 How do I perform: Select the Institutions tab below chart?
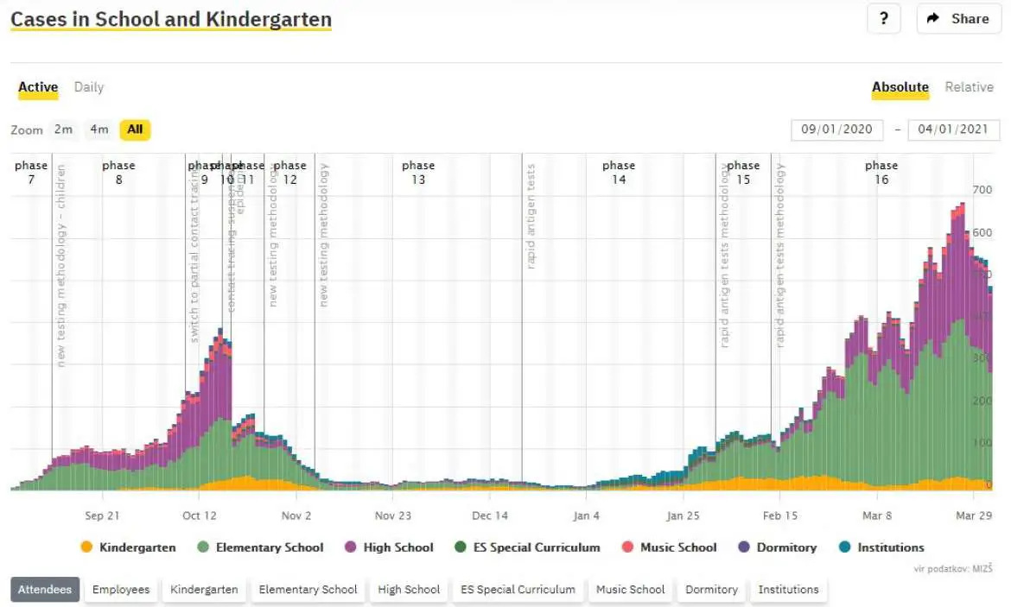click(789, 590)
